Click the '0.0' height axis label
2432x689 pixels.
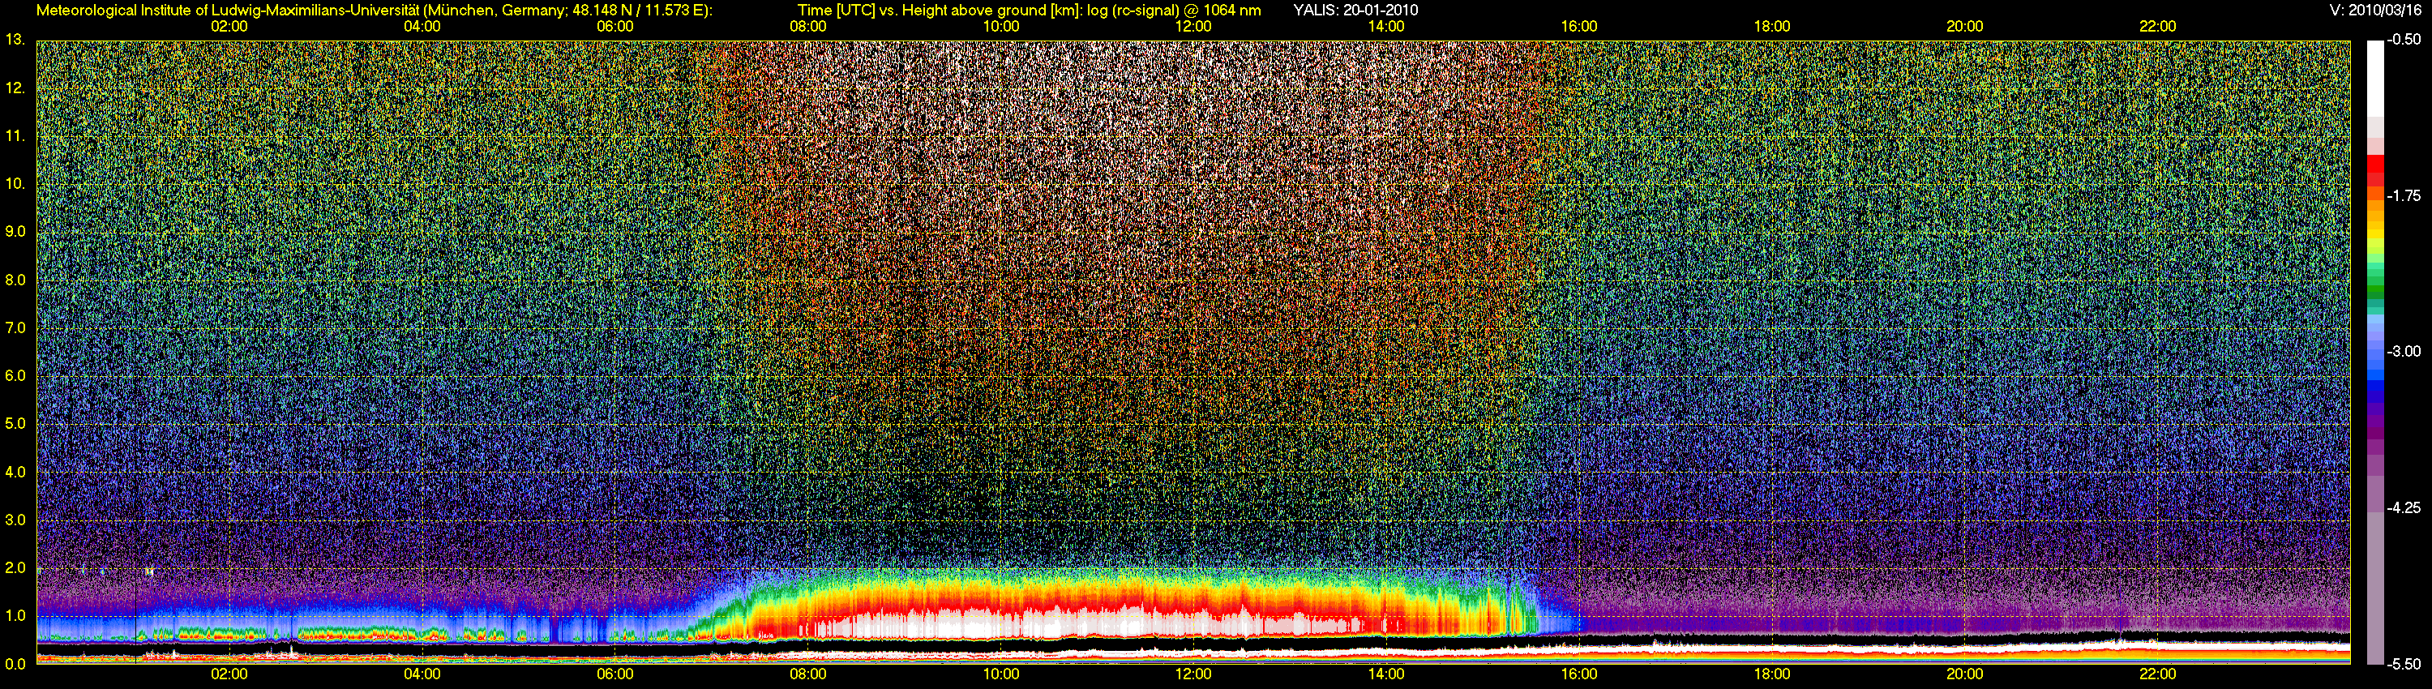point(15,664)
